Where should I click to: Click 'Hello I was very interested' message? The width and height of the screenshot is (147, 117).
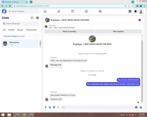[x=69, y=61]
